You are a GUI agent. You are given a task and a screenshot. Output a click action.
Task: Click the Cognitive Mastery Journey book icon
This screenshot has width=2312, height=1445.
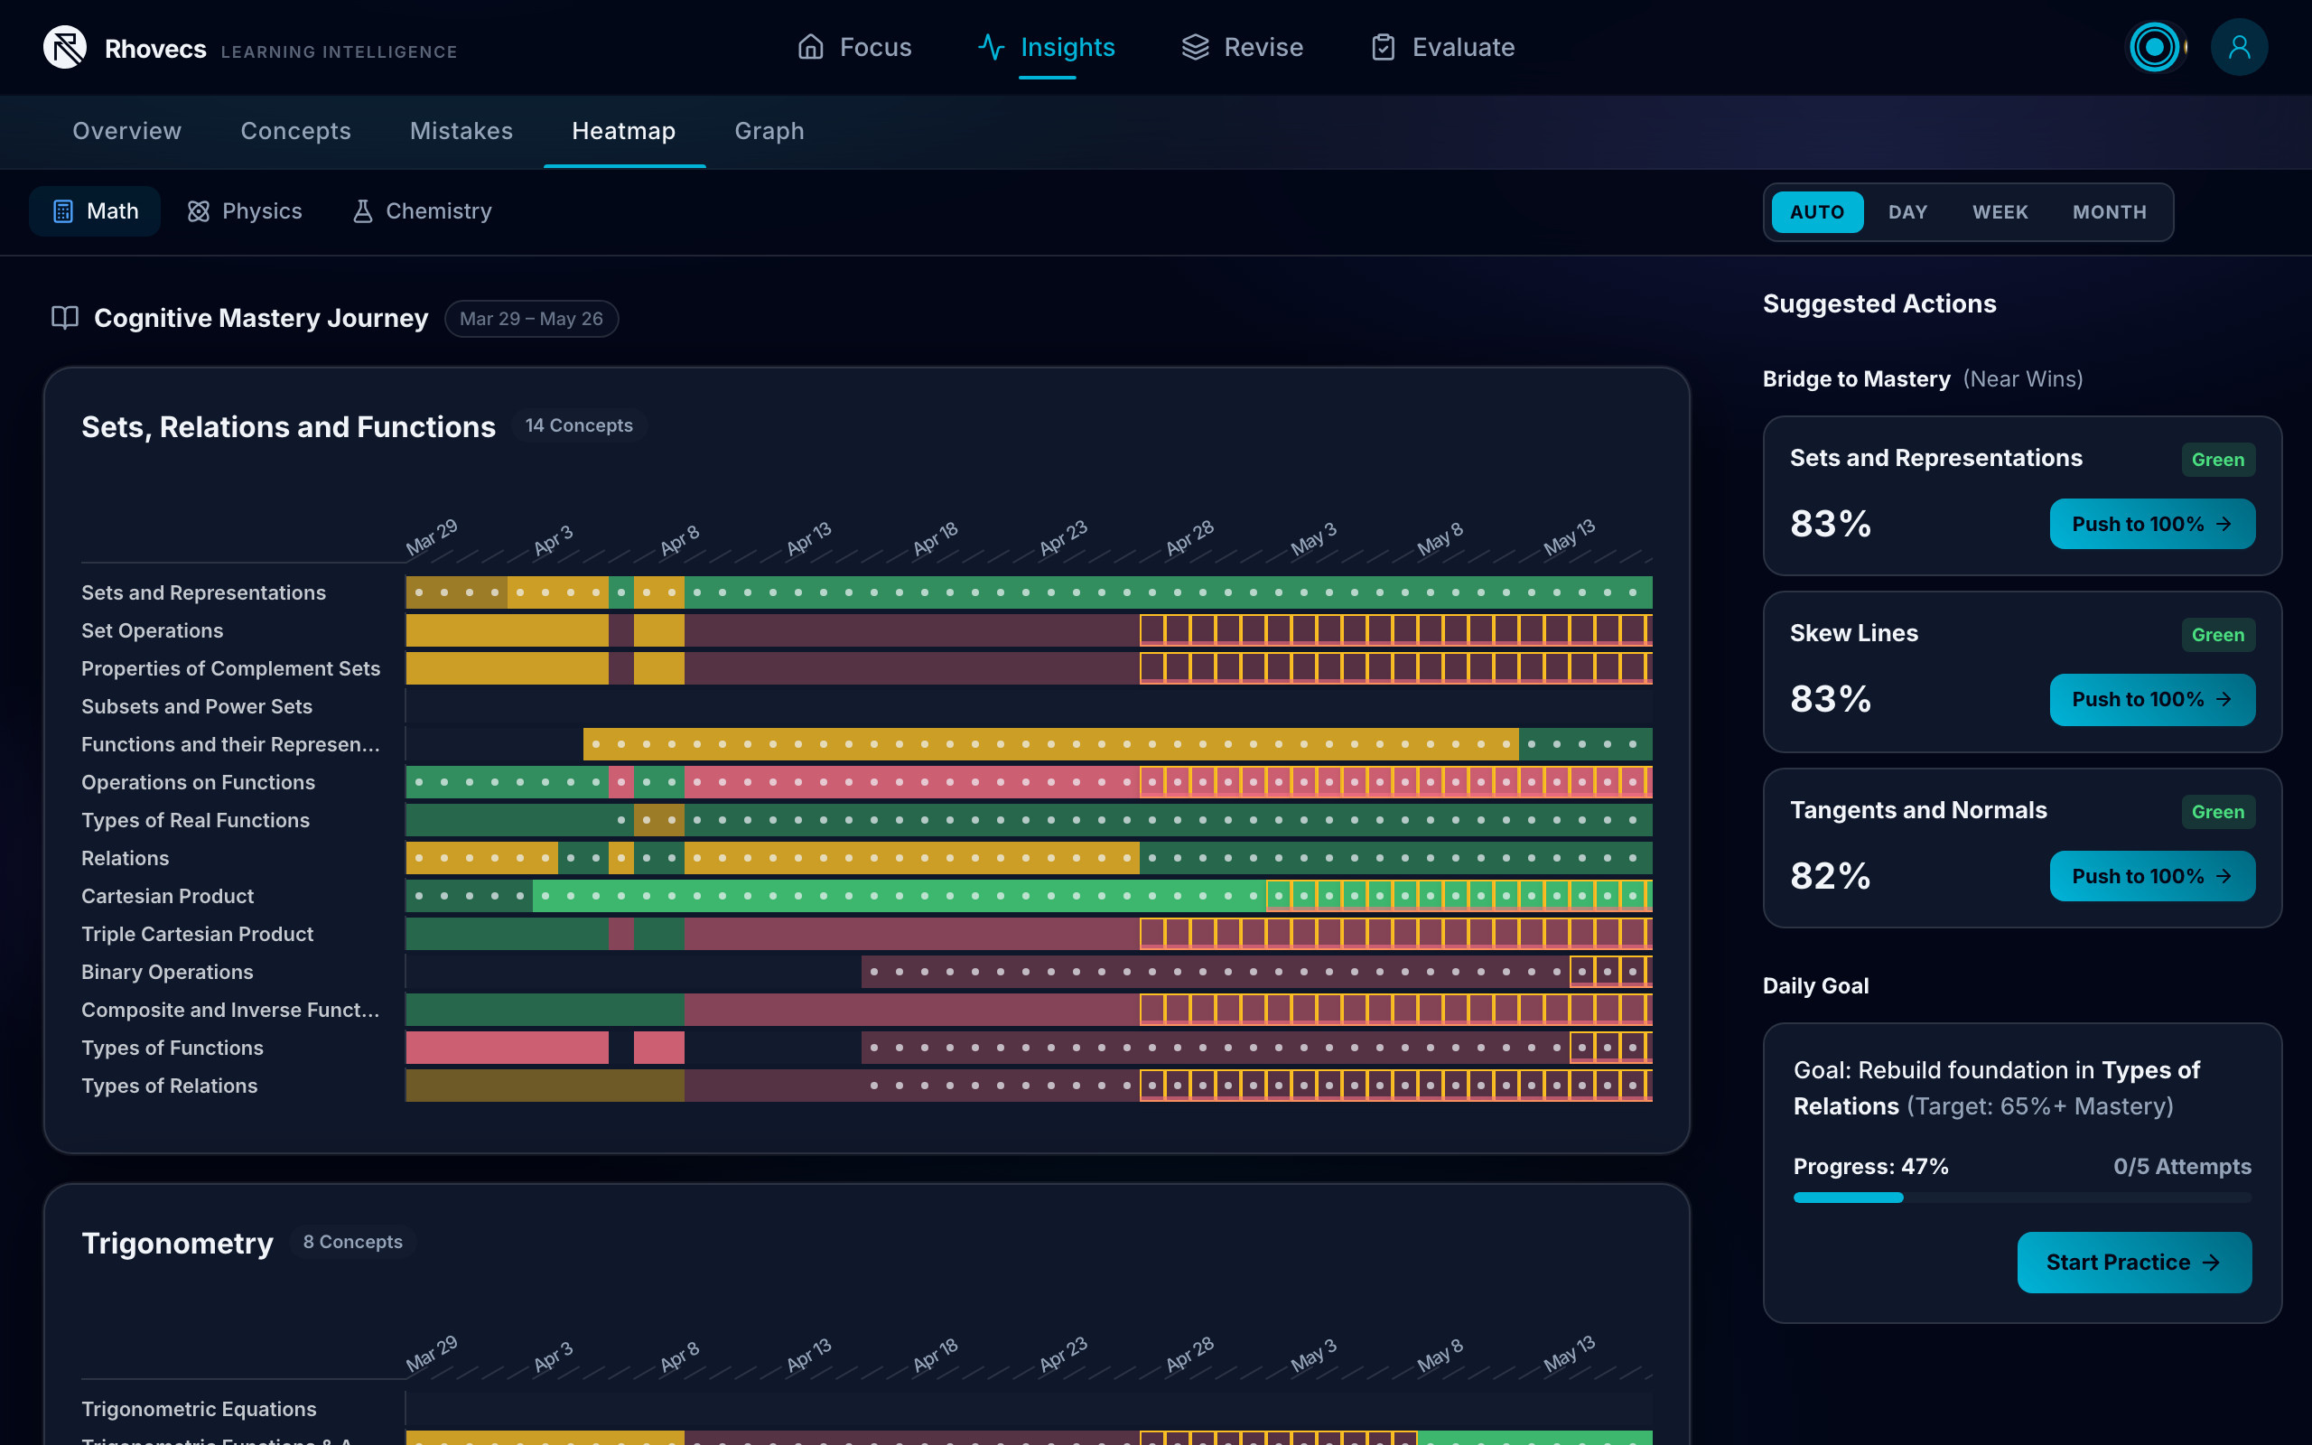65,317
